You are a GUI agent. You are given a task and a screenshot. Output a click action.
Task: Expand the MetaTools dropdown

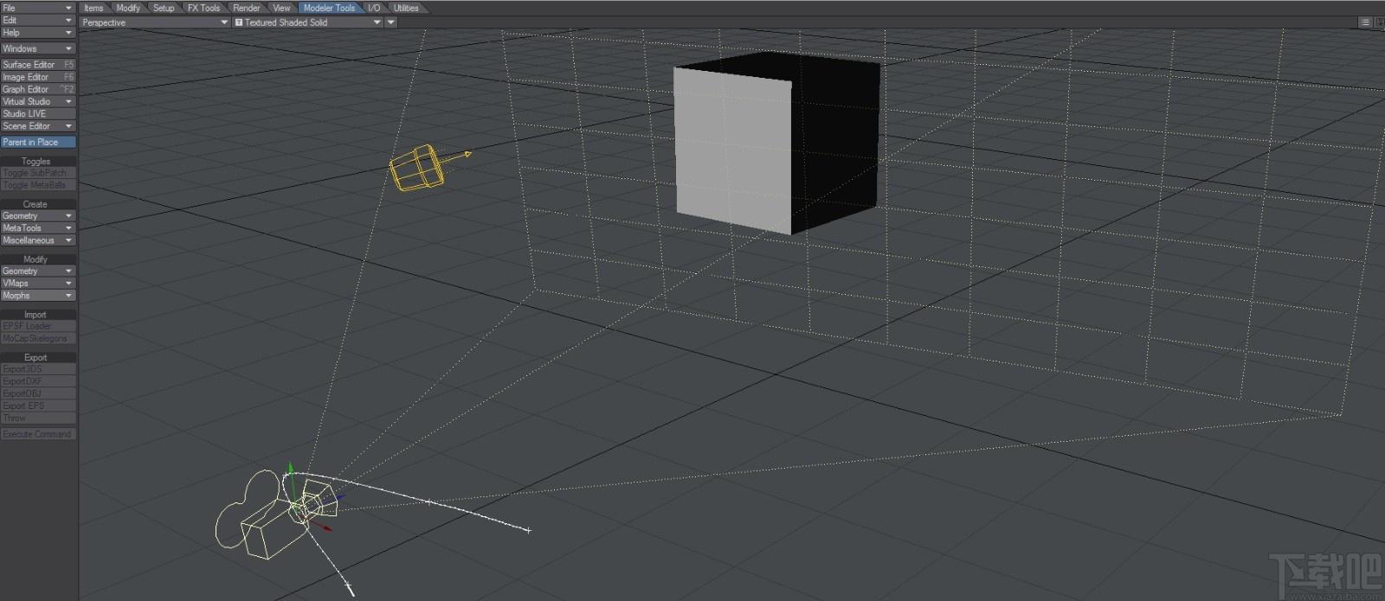click(38, 228)
